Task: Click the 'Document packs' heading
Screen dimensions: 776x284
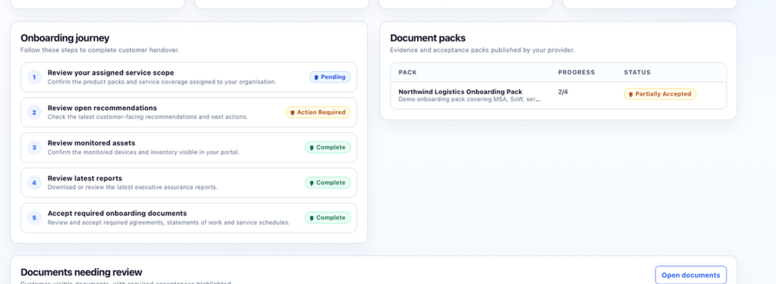Action: click(x=427, y=38)
